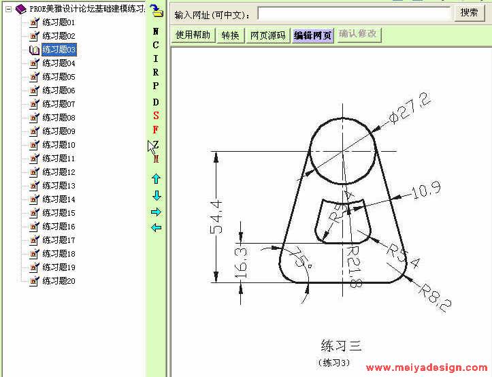Click the R21.8 radius dimension label
The height and width of the screenshot is (377, 492).
[x=355, y=267]
